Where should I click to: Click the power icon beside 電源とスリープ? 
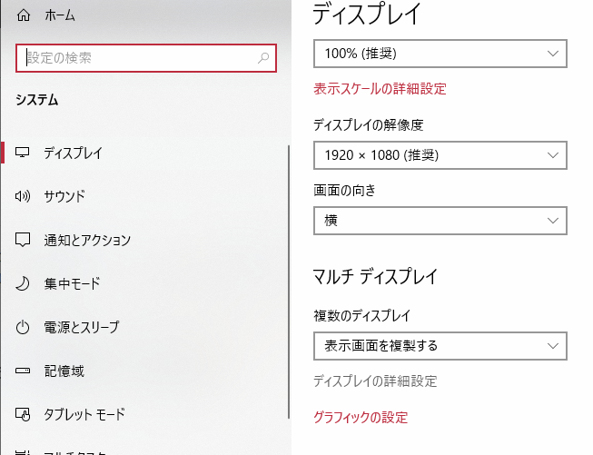point(23,327)
